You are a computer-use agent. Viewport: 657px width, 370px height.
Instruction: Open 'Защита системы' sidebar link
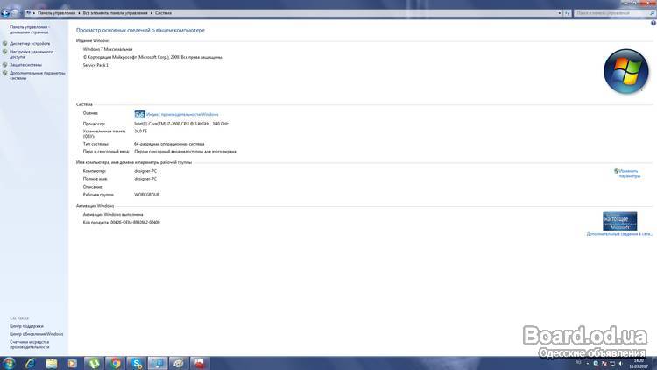pos(25,65)
